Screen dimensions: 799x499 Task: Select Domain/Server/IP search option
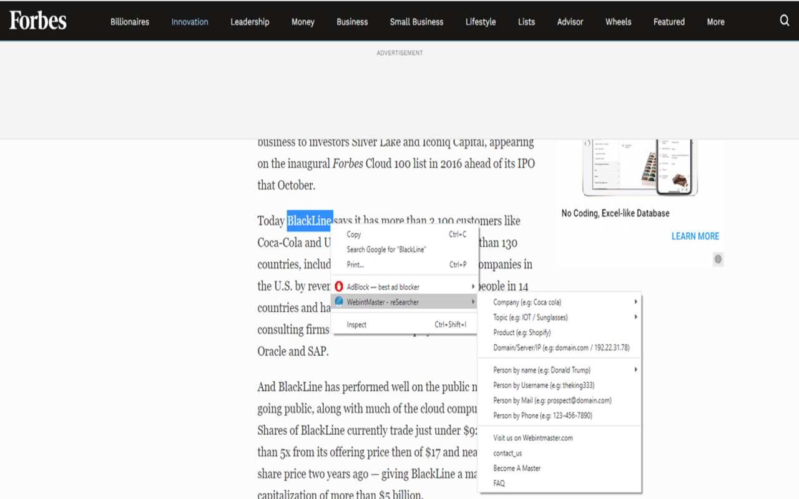pyautogui.click(x=560, y=347)
